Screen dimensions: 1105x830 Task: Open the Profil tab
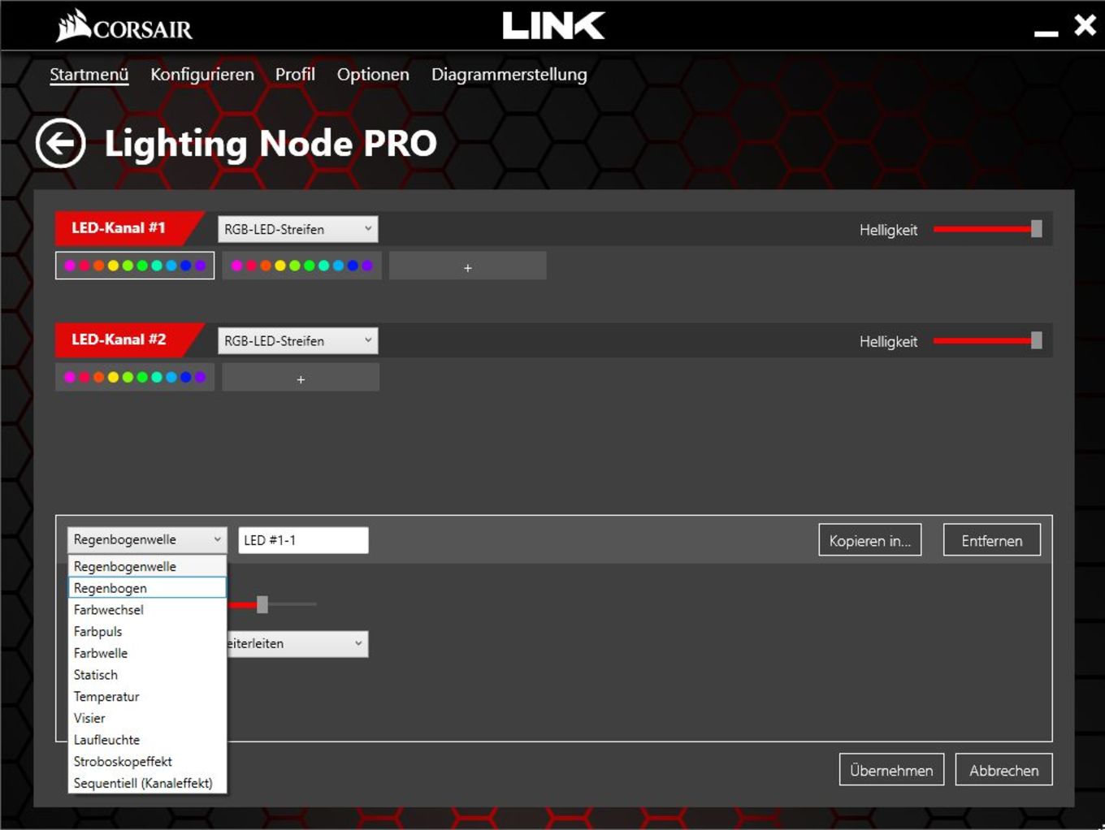(x=295, y=75)
